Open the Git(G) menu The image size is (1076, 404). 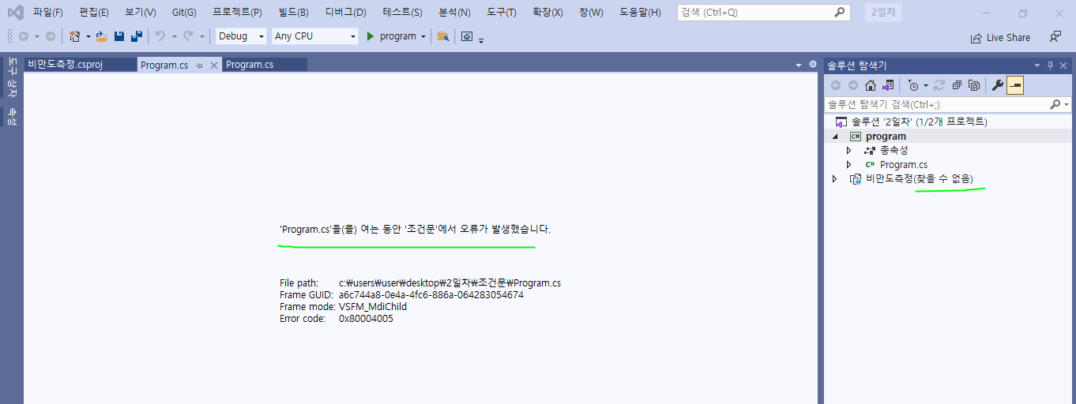[184, 13]
